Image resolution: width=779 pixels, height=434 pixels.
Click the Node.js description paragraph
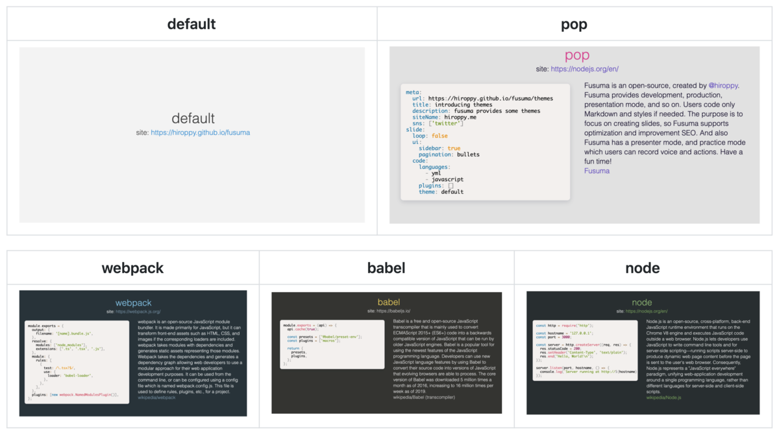[x=700, y=357]
